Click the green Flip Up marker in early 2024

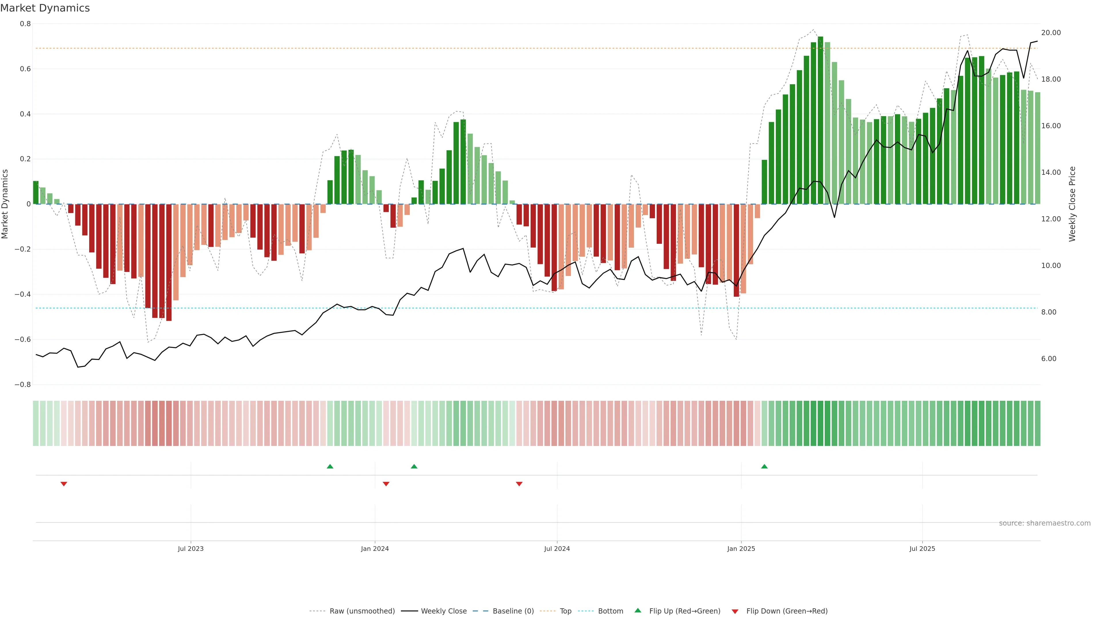[414, 466]
